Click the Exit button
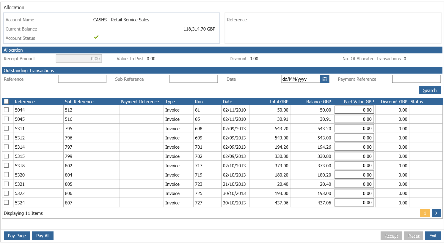 [433, 236]
